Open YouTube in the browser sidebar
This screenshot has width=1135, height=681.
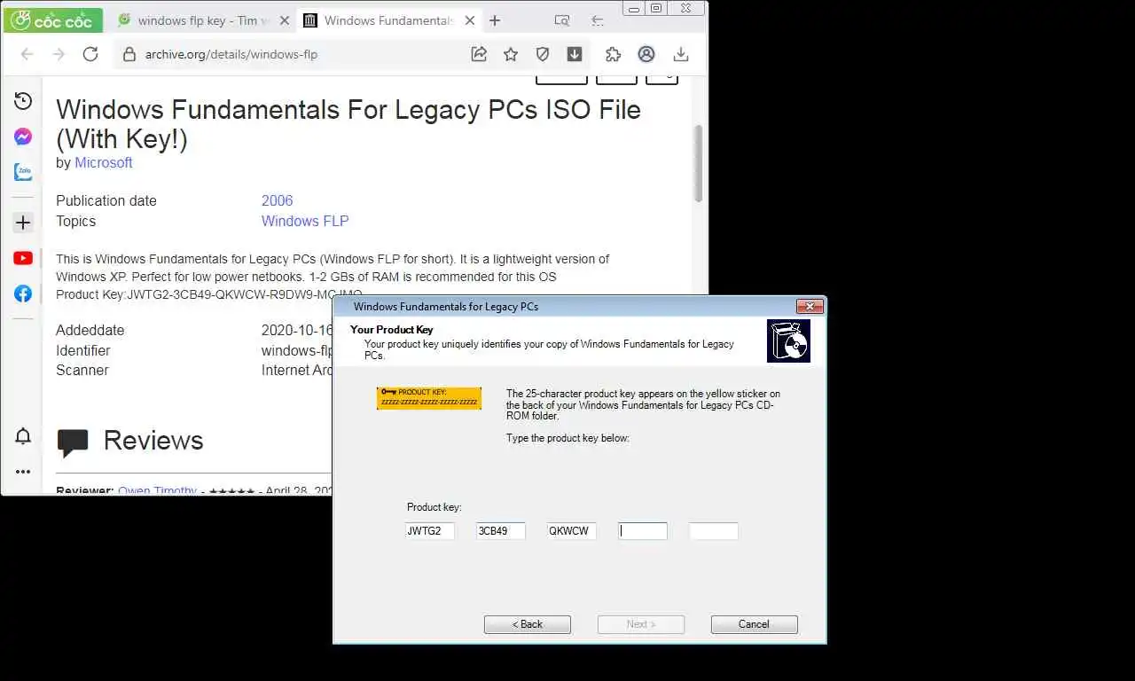23,258
